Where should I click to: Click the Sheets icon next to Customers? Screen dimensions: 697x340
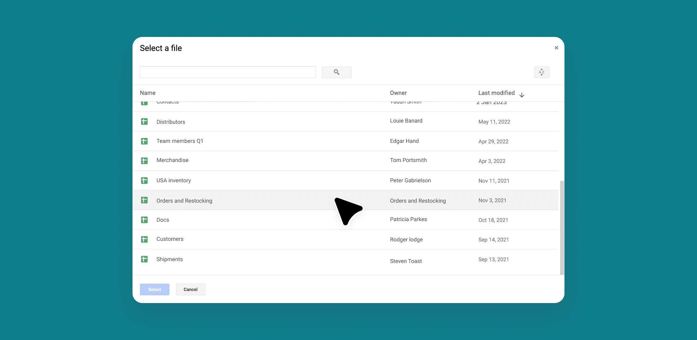pyautogui.click(x=144, y=239)
